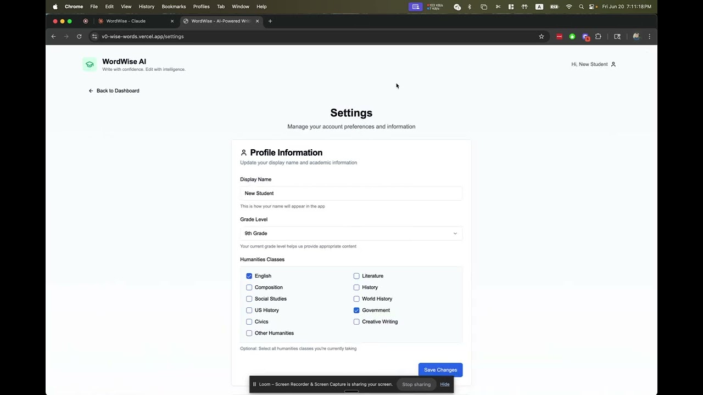
Task: Hide the Loom sharing bar
Action: point(445,384)
